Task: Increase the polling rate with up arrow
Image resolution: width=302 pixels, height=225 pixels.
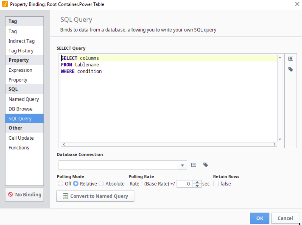Action: coord(197,182)
